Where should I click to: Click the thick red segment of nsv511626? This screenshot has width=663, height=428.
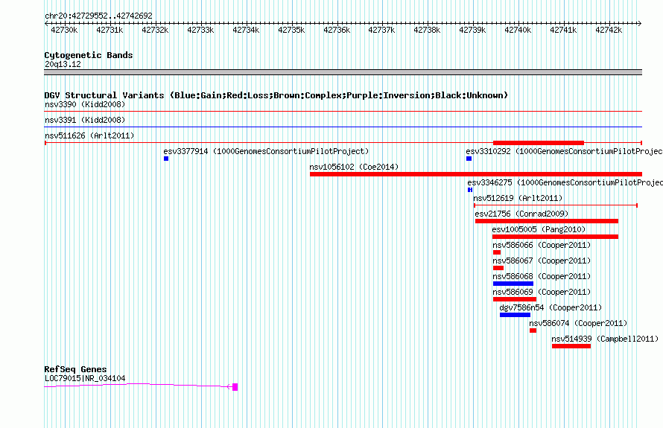coord(539,143)
